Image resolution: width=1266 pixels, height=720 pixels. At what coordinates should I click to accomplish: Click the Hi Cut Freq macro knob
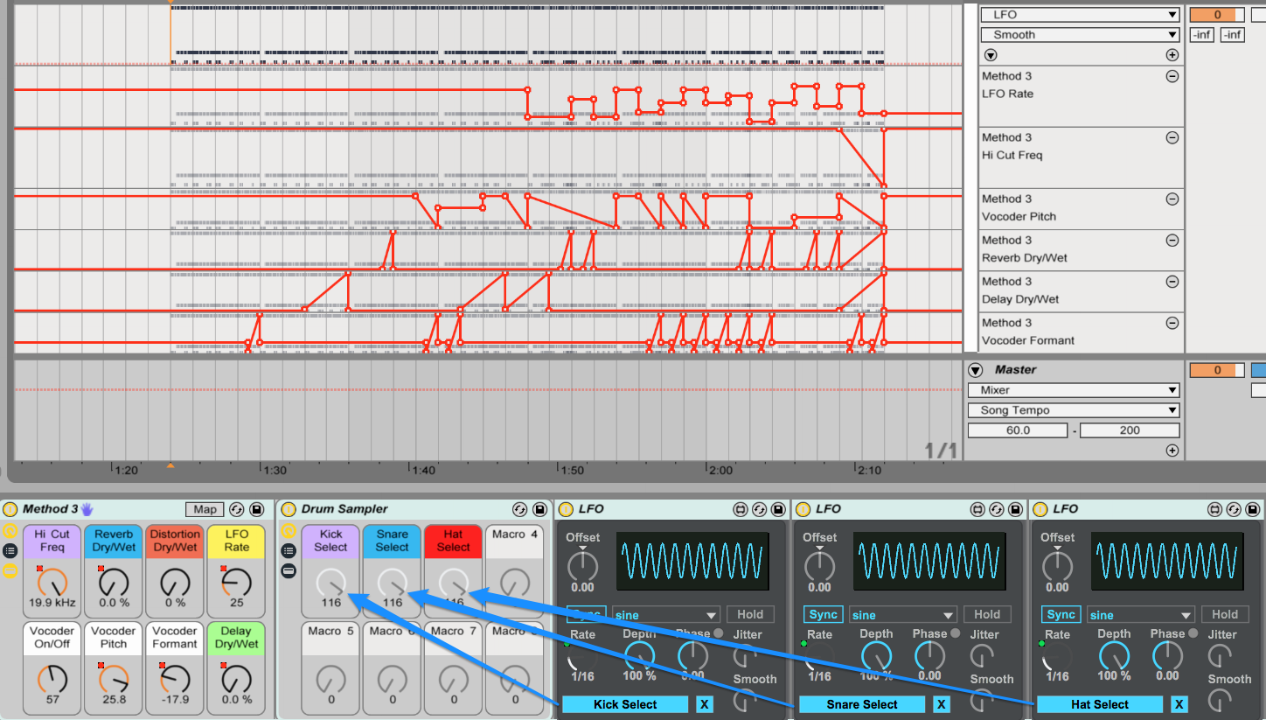pyautogui.click(x=52, y=581)
